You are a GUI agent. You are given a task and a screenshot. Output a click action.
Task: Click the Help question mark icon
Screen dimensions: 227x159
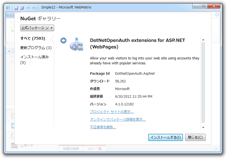[217, 14]
